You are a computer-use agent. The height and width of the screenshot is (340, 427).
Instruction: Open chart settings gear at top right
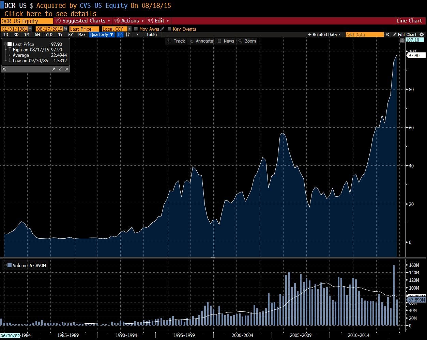pos(422,35)
